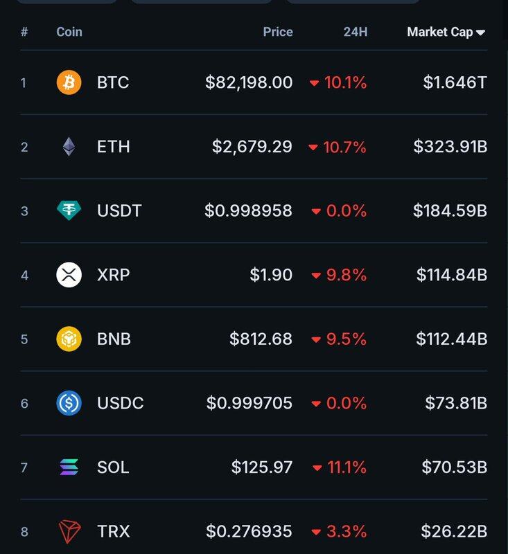Open the ETH coin name link
This screenshot has width=508, height=554.
click(114, 147)
